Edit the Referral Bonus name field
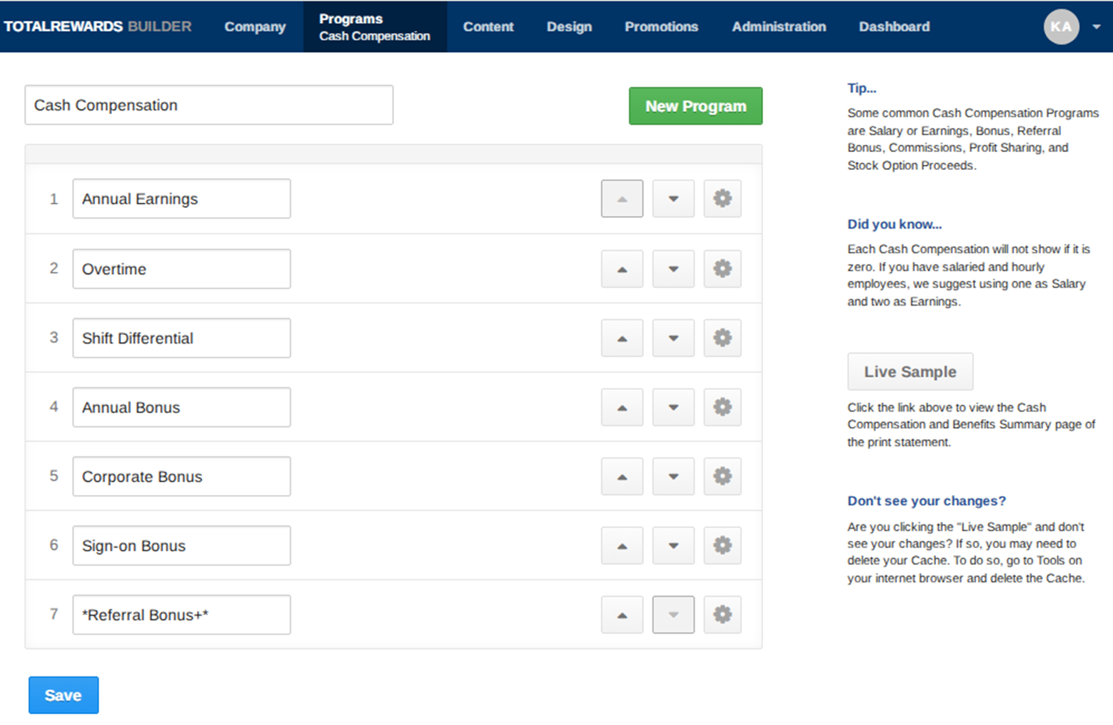 click(x=181, y=615)
